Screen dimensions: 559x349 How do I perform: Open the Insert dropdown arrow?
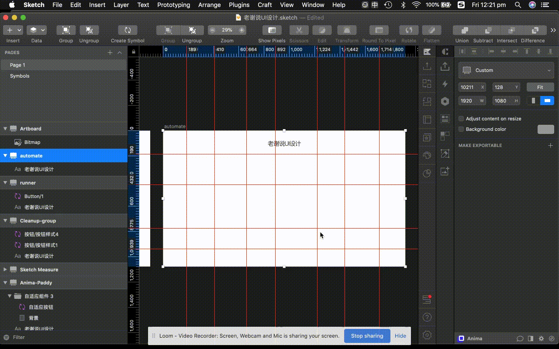pyautogui.click(x=19, y=30)
